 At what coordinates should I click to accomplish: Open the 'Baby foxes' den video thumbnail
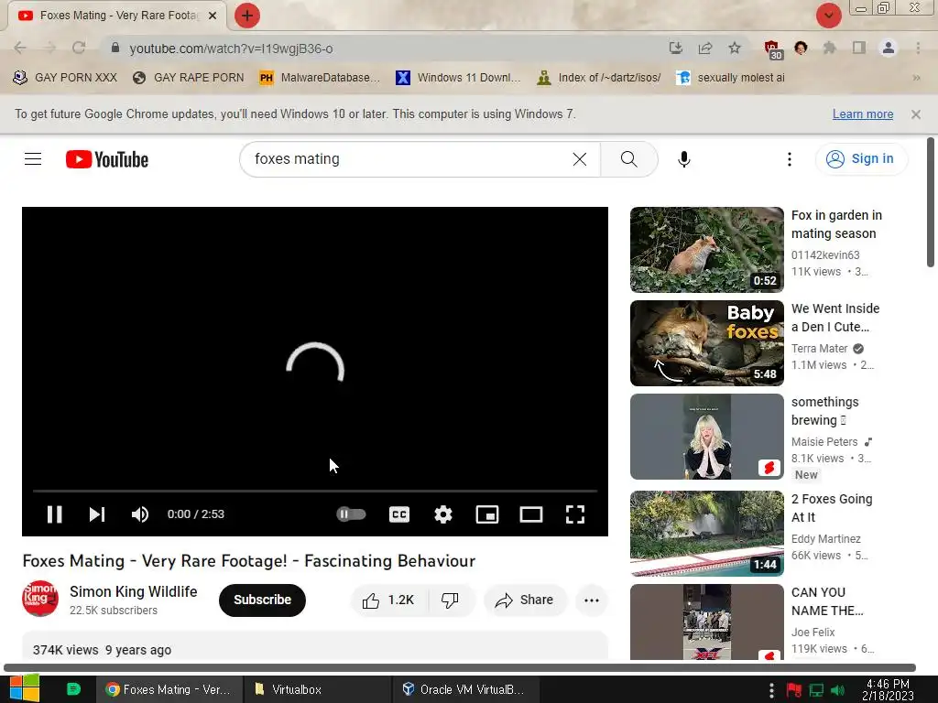(706, 343)
